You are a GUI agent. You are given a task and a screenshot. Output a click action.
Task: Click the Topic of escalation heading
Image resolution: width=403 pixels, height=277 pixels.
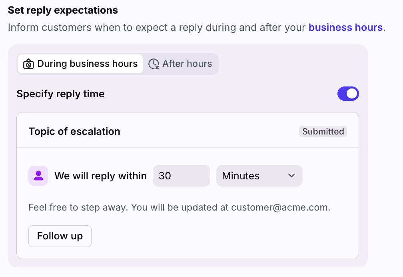click(x=74, y=131)
